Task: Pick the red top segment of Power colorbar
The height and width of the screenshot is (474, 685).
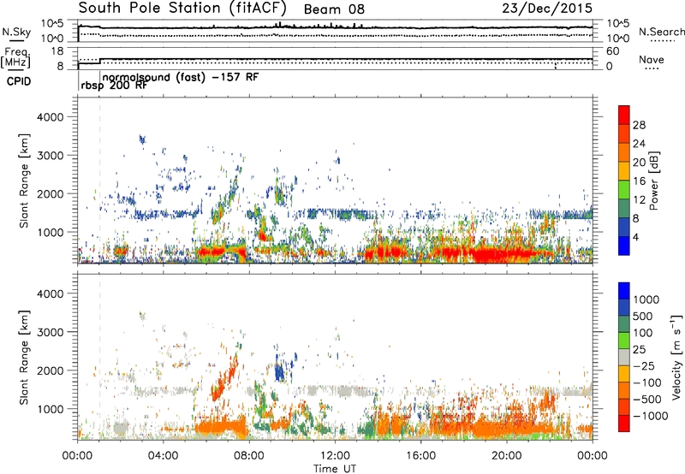Action: (x=624, y=115)
